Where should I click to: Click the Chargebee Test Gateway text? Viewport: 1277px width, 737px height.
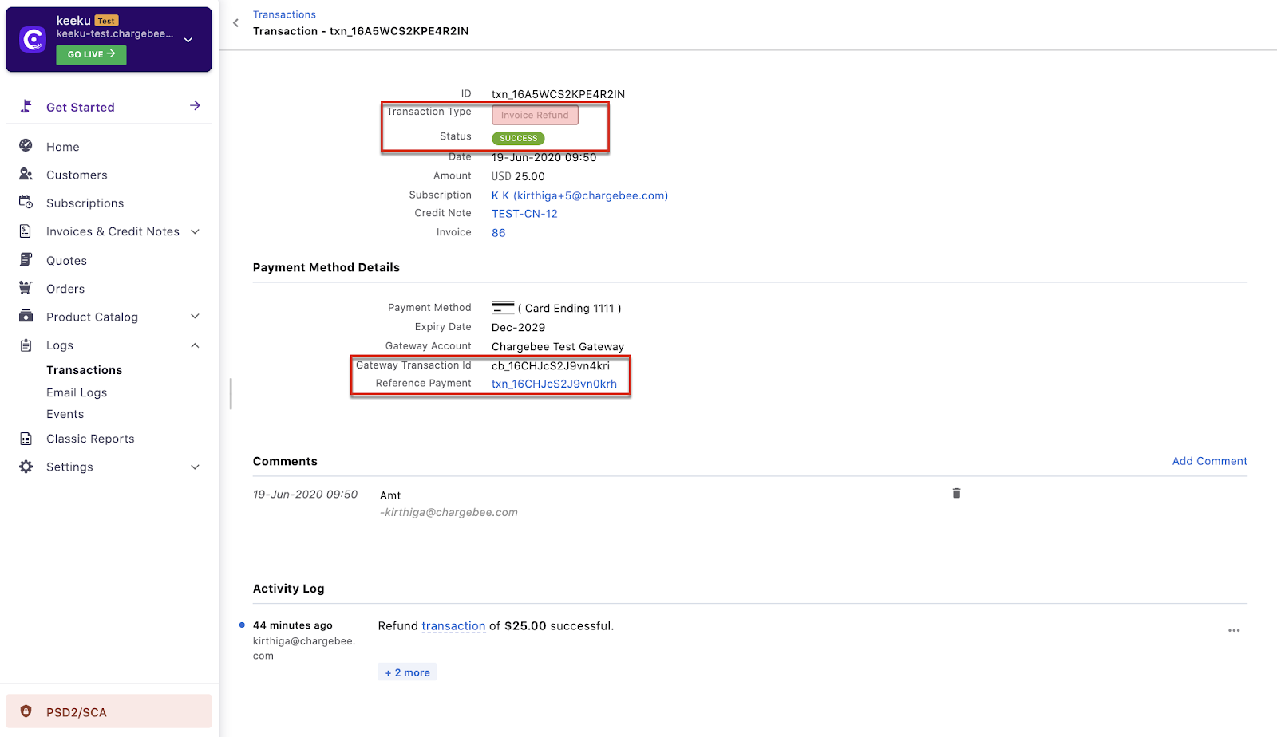click(x=558, y=347)
